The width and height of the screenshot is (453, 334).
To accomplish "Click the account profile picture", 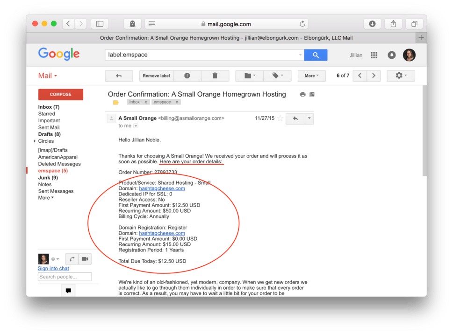I will 409,55.
